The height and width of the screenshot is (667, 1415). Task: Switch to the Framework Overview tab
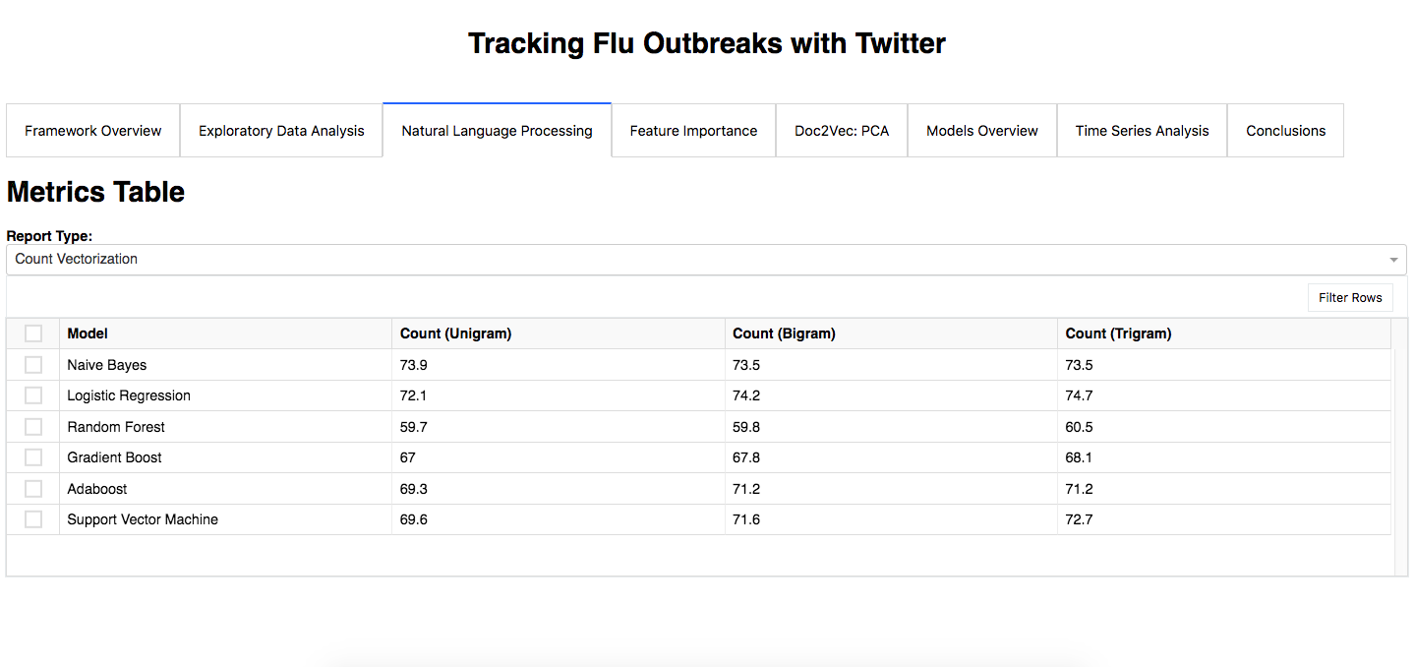(x=93, y=131)
